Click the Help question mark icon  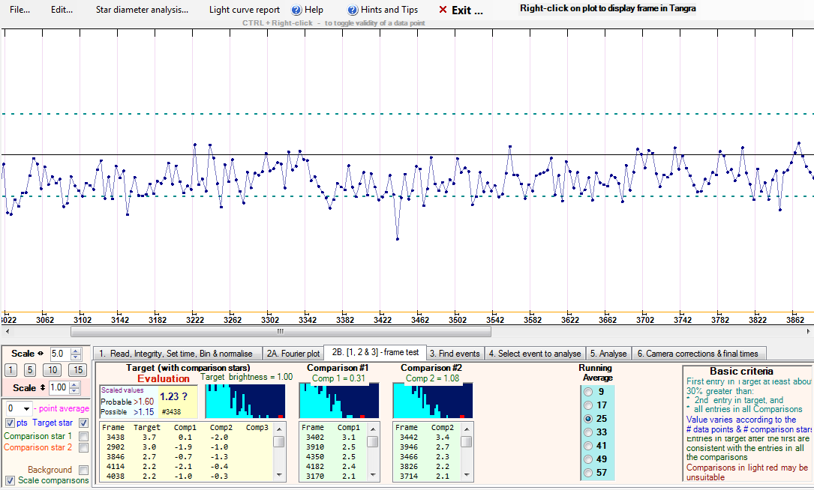(x=296, y=10)
